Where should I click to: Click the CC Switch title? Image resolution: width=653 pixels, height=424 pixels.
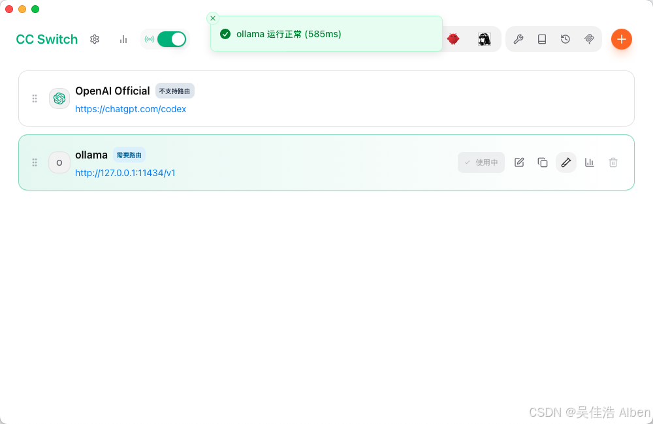coord(46,39)
